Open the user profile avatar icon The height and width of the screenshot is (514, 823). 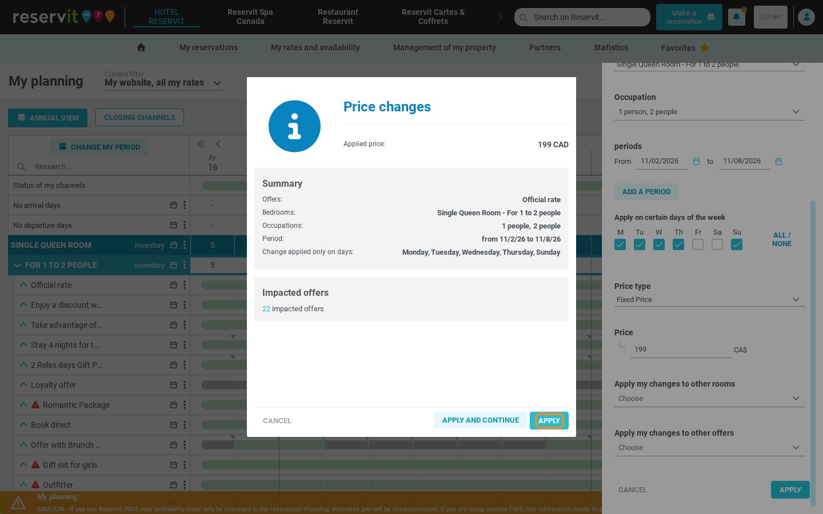[806, 17]
